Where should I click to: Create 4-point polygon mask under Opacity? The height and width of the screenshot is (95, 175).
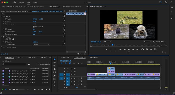pyautogui.click(x=10, y=39)
